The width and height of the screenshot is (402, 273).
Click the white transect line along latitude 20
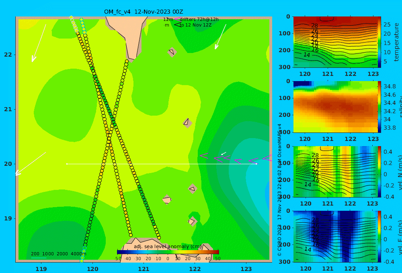click(162, 164)
